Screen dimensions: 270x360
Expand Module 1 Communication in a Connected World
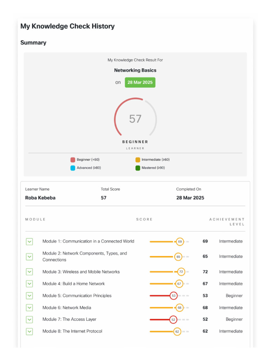coord(30,242)
